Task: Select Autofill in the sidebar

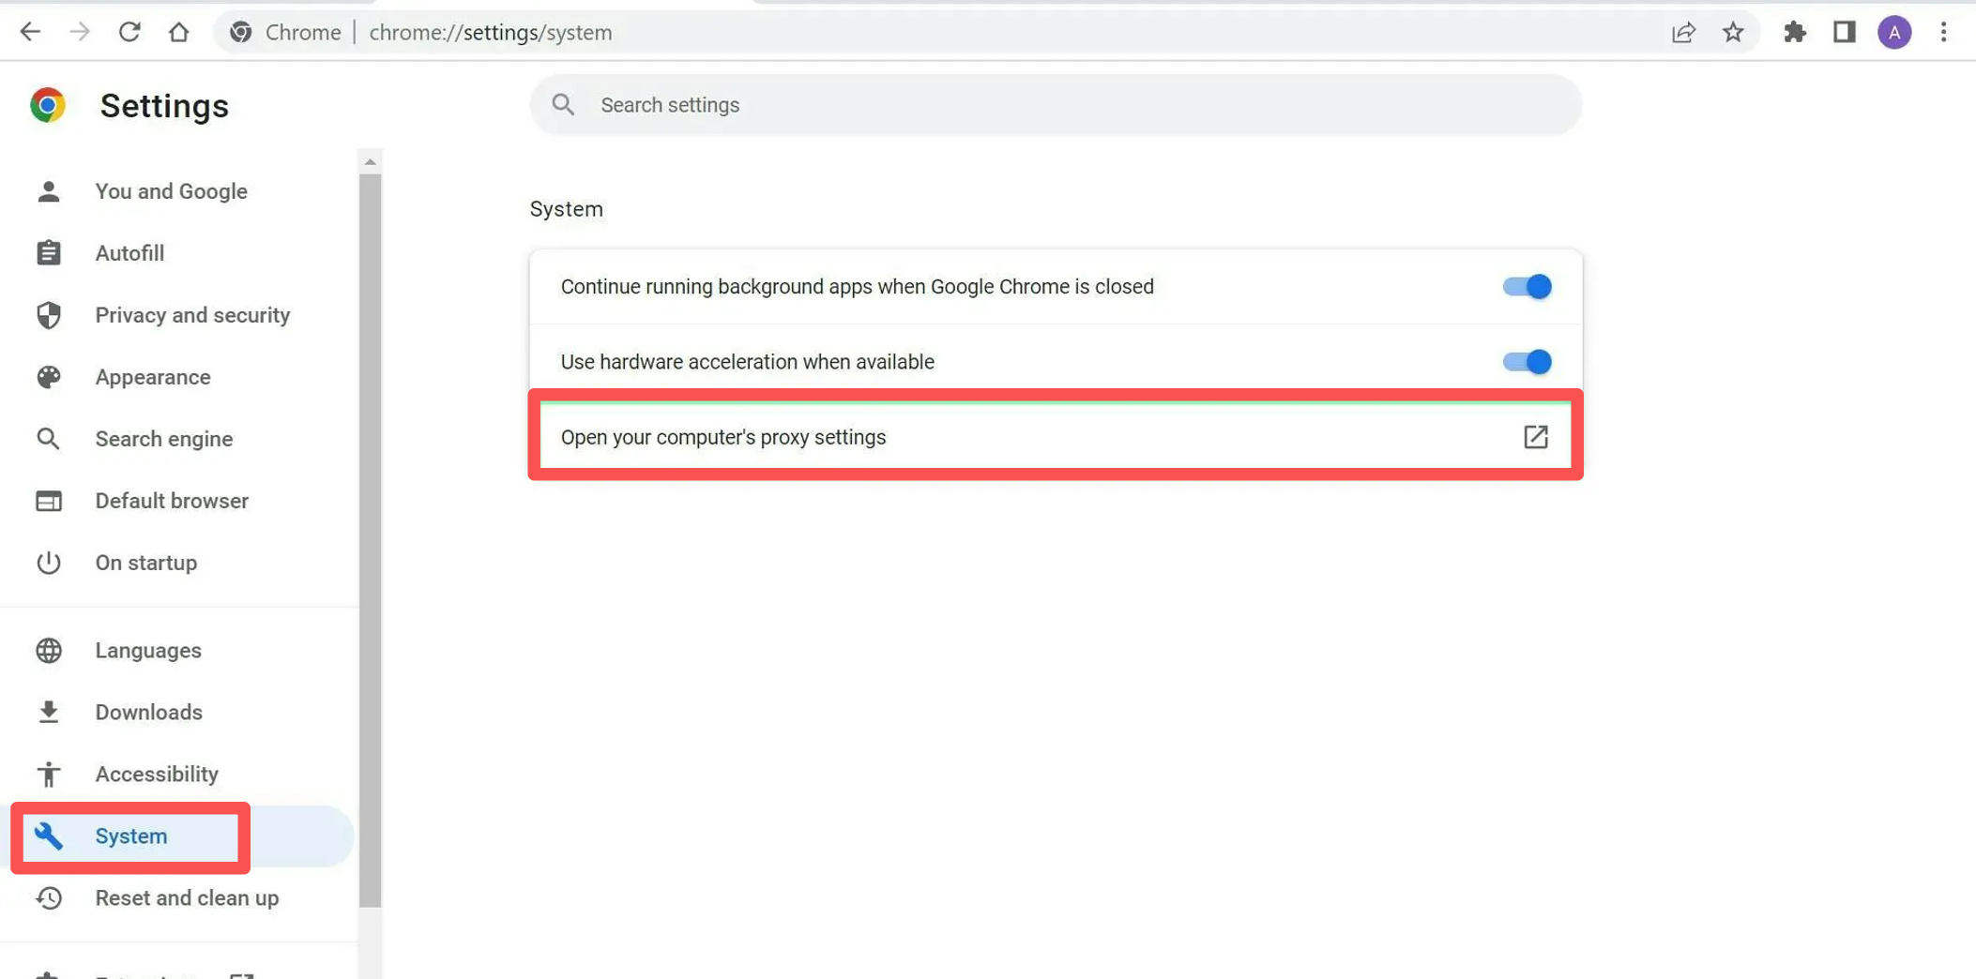Action: 129,253
